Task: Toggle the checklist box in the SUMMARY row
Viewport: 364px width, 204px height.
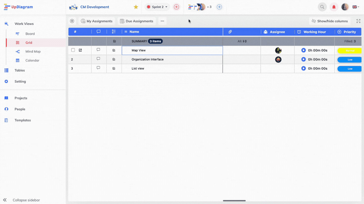Action: click(114, 41)
